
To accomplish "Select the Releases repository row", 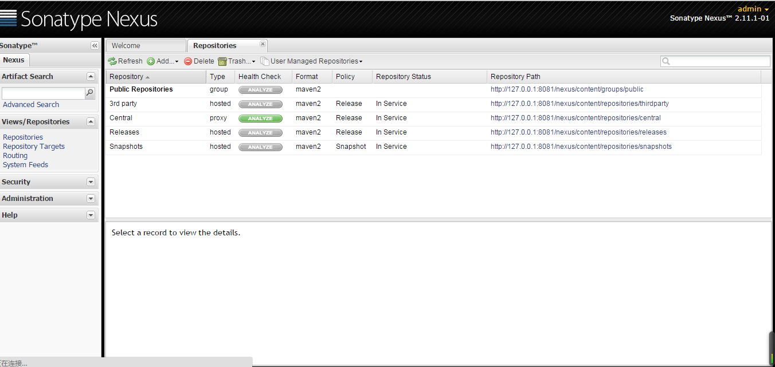I will pyautogui.click(x=434, y=133).
